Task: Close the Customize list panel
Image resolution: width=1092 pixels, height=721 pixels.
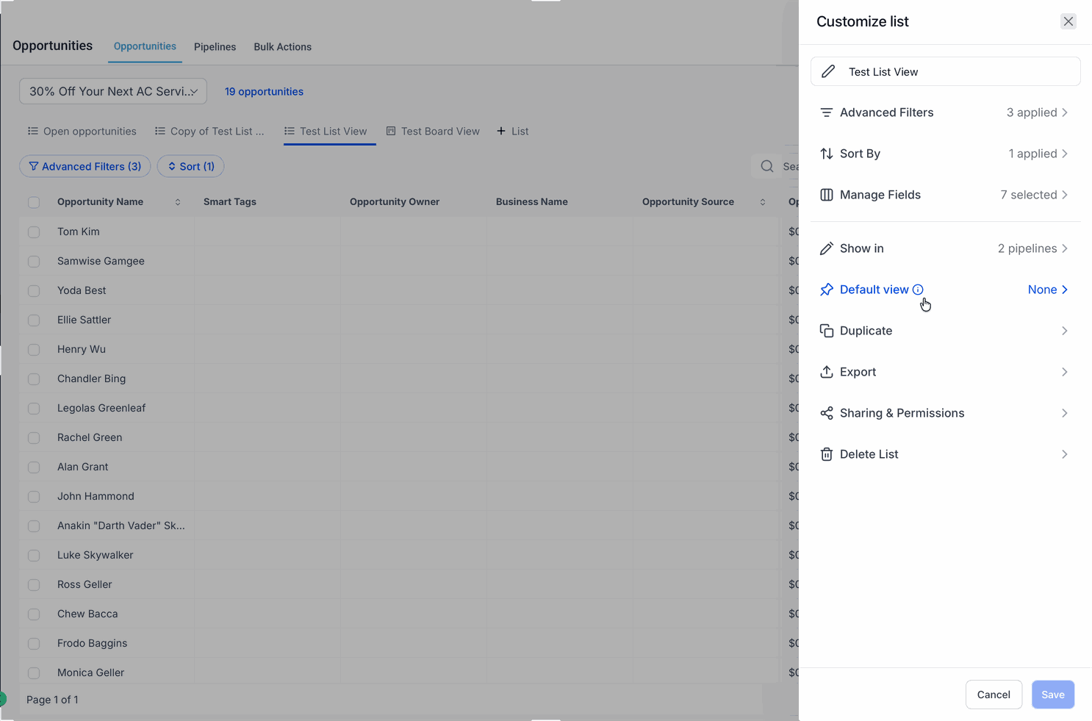Action: click(1068, 21)
